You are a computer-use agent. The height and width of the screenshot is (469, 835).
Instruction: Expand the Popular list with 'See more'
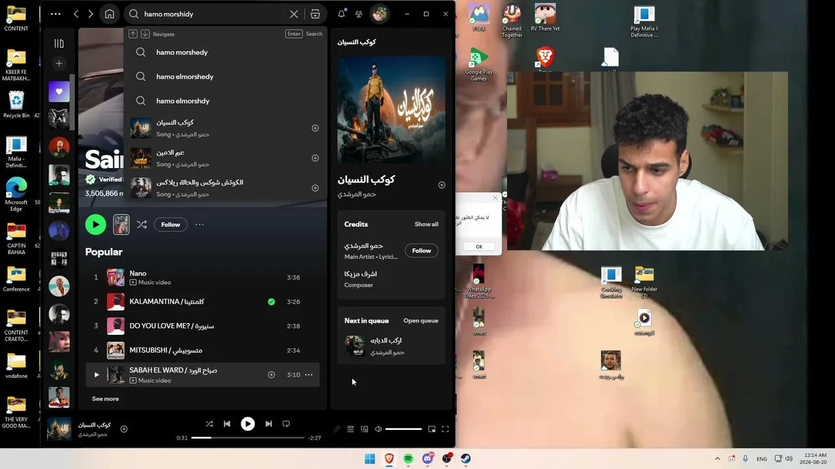(x=106, y=399)
